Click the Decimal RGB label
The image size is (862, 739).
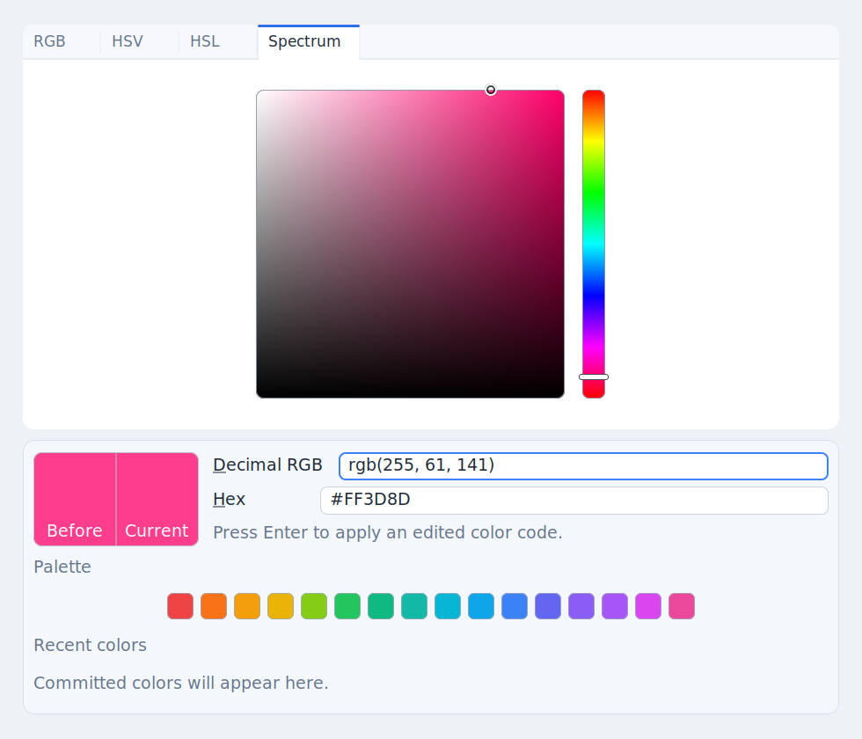click(x=267, y=465)
